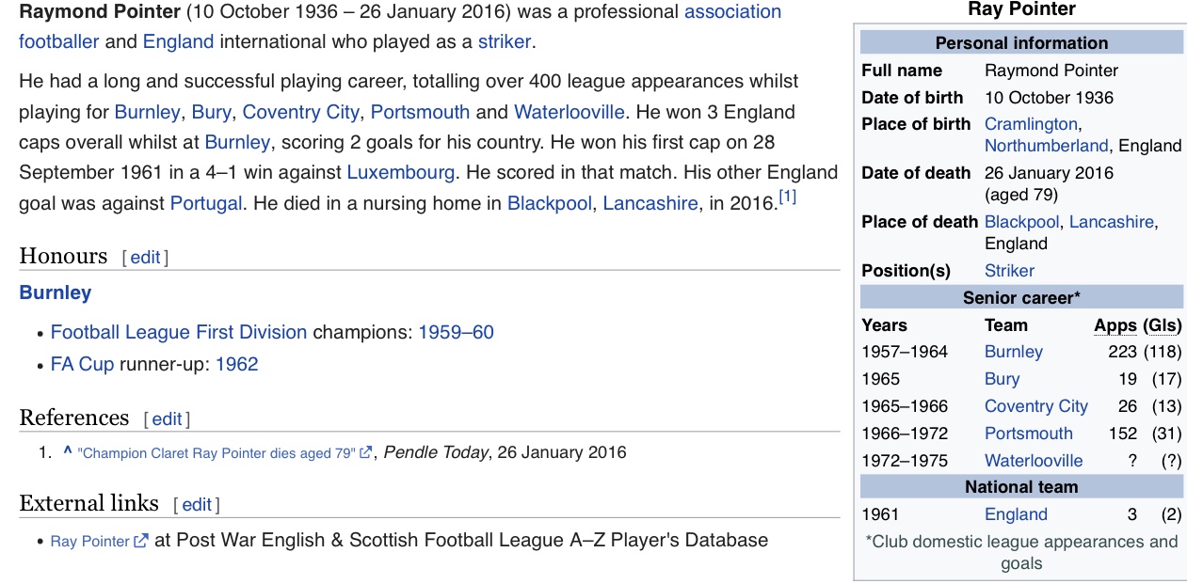Open Cramlington link in infobox
The width and height of the screenshot is (1187, 584).
click(1031, 124)
